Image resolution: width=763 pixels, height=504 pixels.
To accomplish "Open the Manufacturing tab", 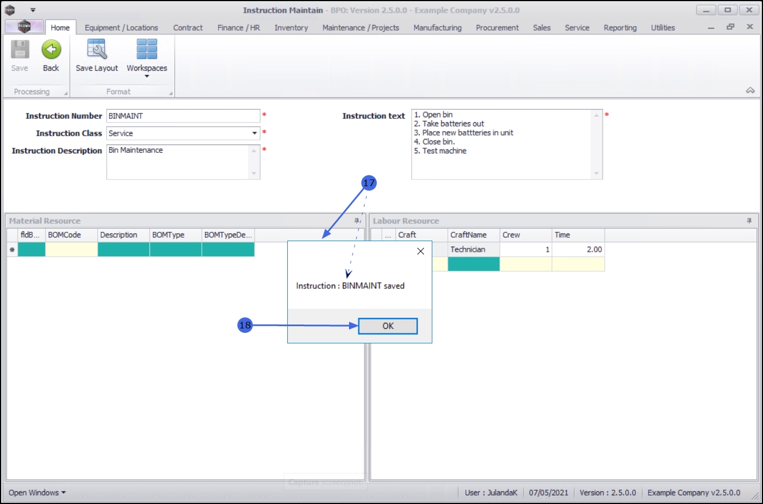I will coord(437,28).
